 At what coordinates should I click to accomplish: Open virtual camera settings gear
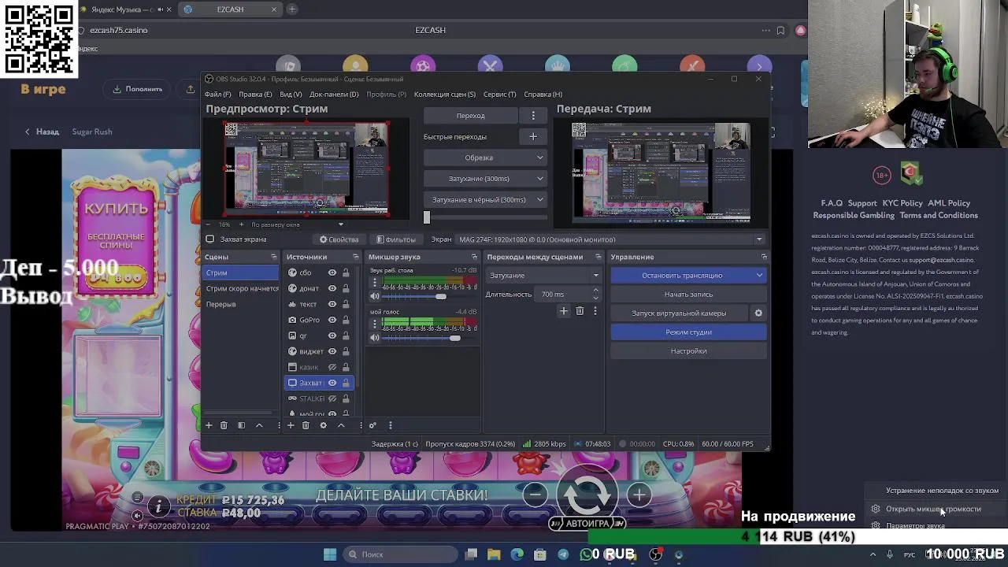(x=758, y=313)
